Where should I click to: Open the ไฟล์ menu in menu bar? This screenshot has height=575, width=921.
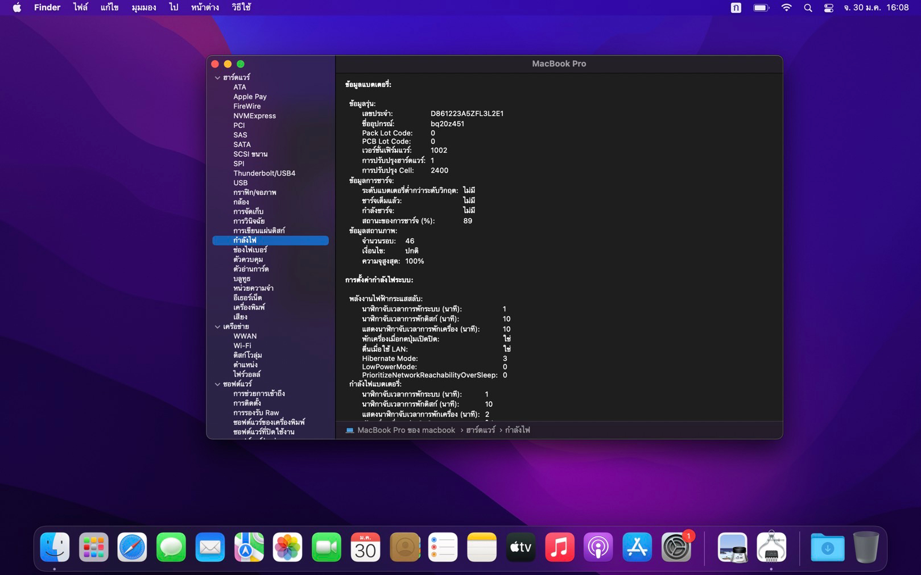pos(80,8)
